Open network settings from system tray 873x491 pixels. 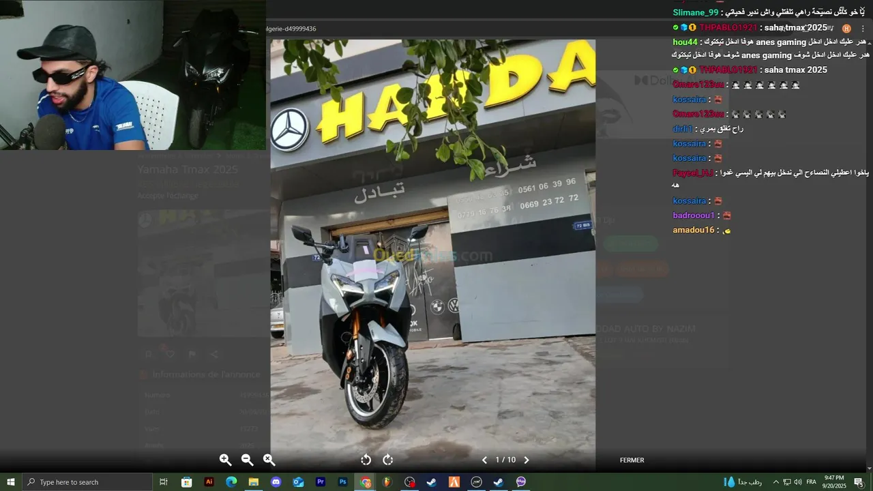coord(787,482)
